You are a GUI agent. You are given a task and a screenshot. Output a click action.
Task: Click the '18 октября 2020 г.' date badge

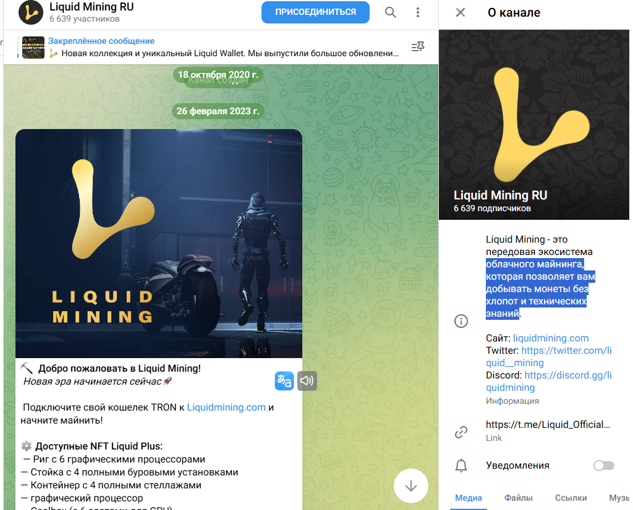(218, 75)
